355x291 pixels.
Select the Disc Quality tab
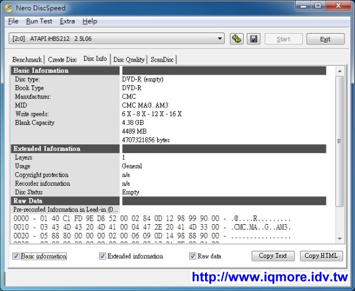[129, 60]
